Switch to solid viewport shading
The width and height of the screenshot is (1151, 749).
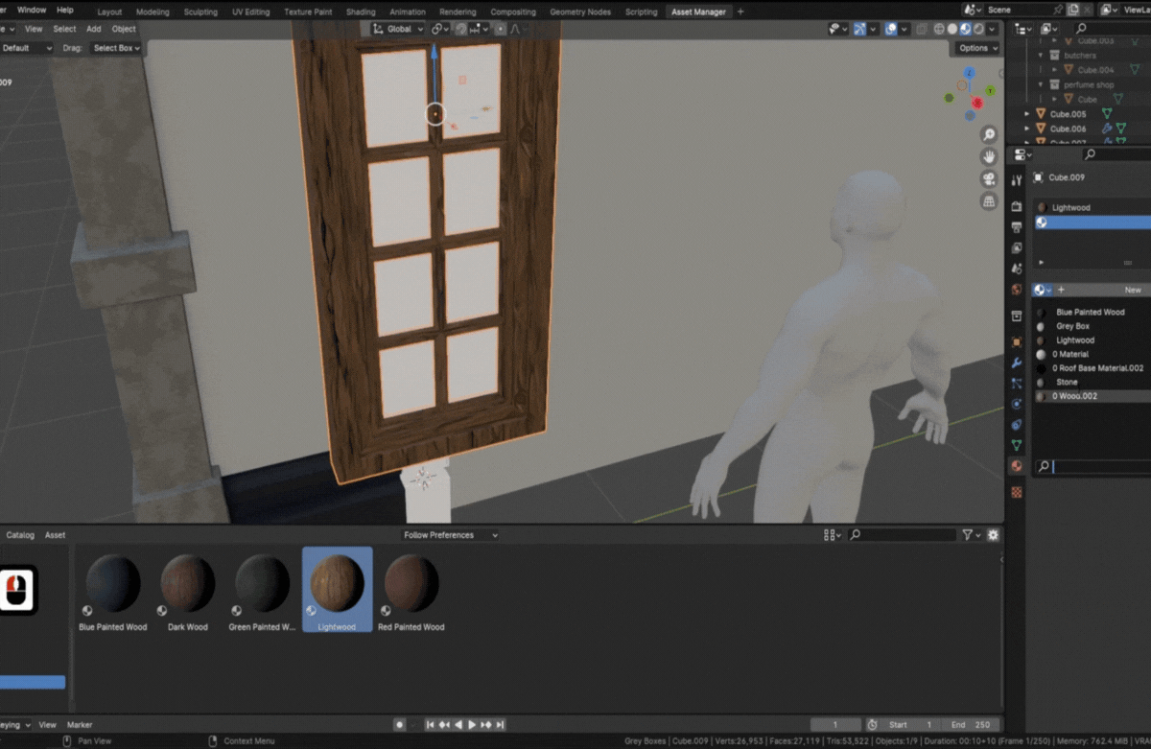(952, 29)
